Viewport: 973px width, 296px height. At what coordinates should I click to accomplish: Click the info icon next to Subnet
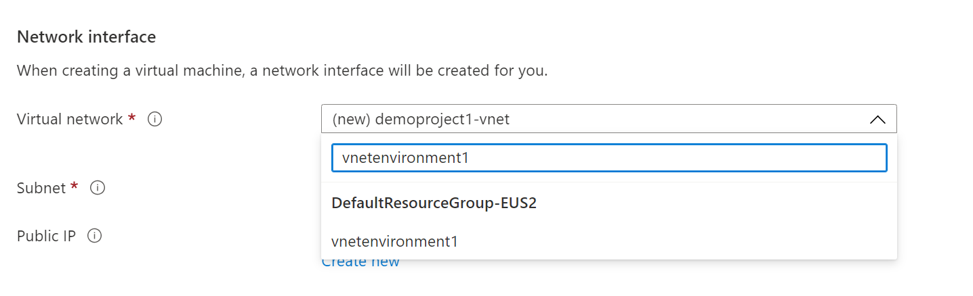[98, 188]
